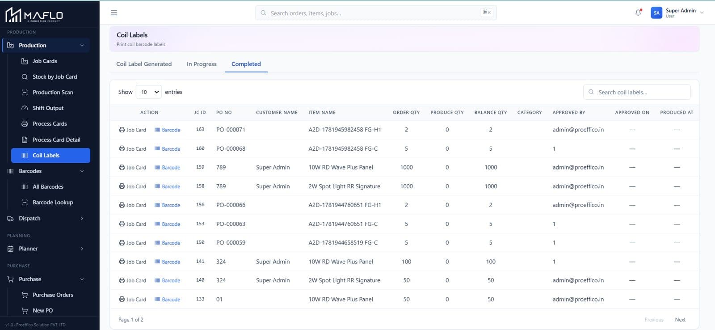The height and width of the screenshot is (330, 715).
Task: Click the ⌘K shortcut badge
Action: click(487, 13)
